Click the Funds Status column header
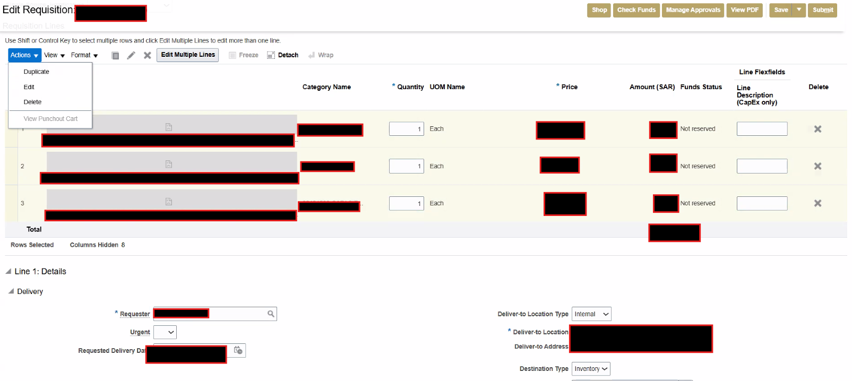The image size is (852, 381). click(x=701, y=87)
